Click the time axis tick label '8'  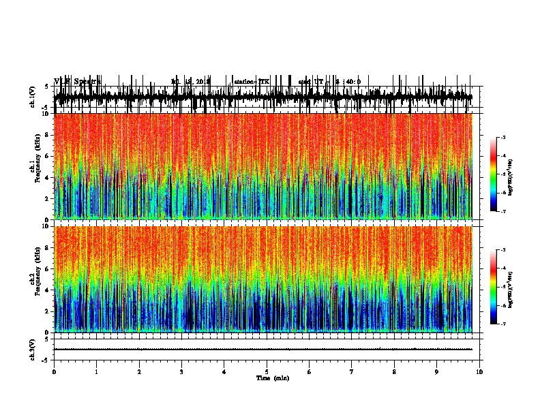394,372
